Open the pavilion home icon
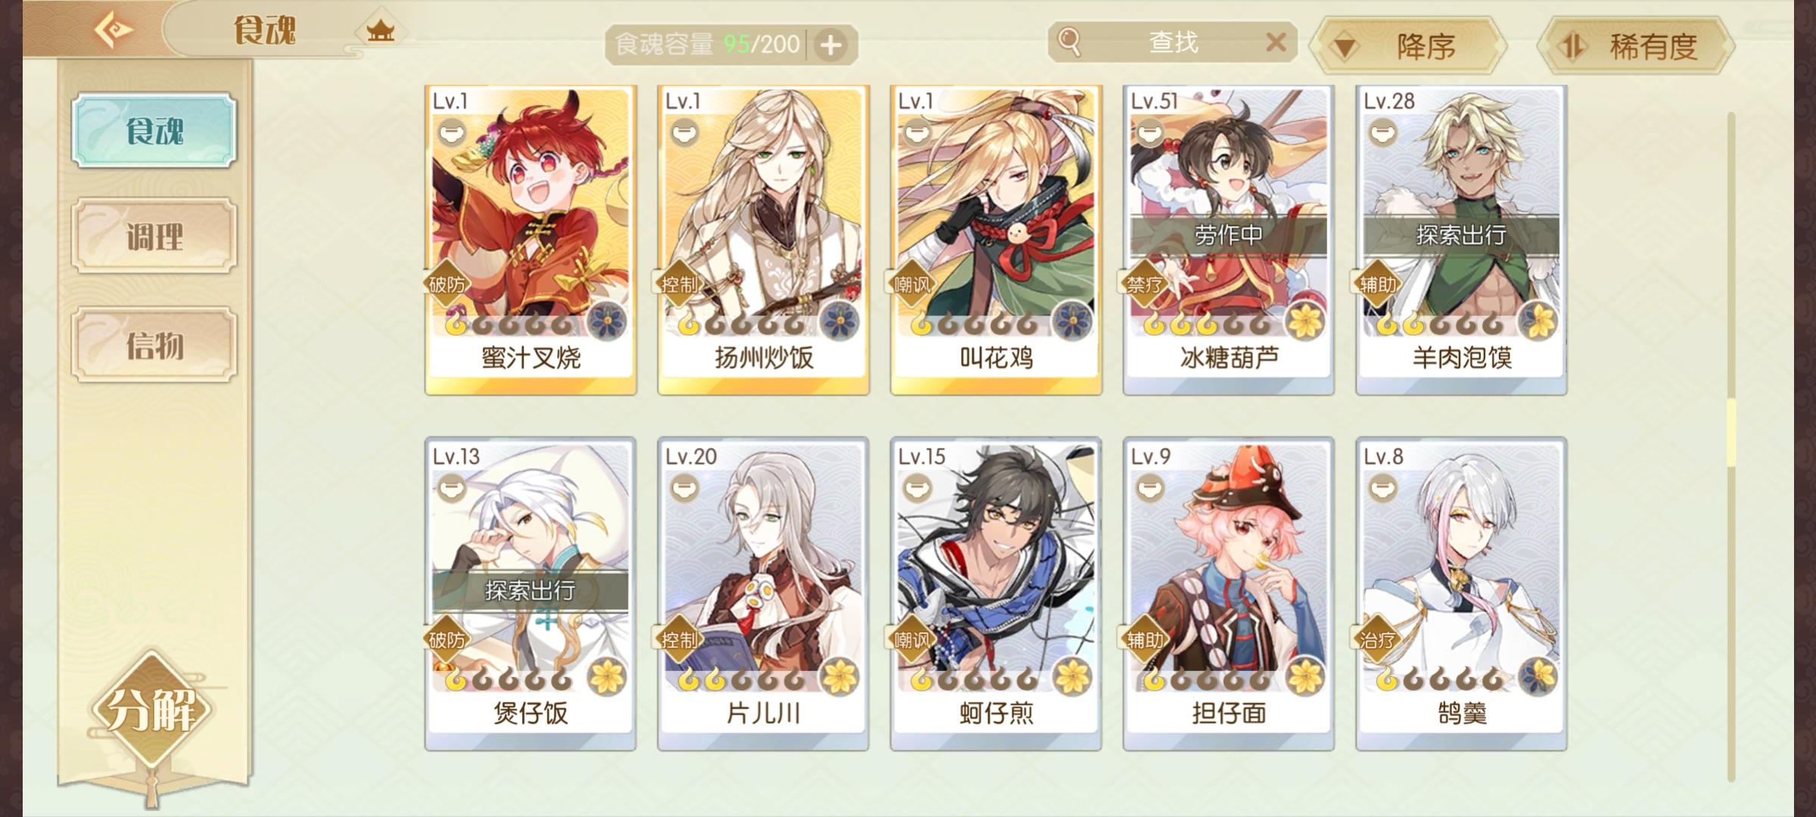 pos(381,30)
